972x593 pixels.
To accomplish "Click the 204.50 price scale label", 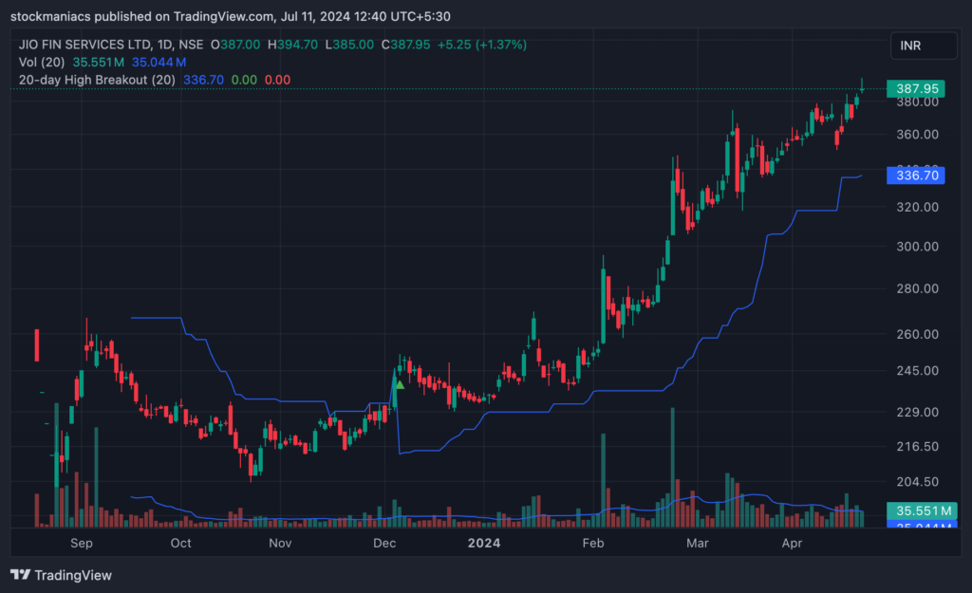I will point(918,481).
